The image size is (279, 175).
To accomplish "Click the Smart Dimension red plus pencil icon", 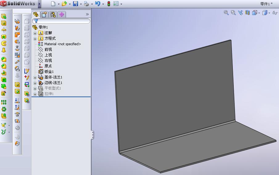I will pyautogui.click(x=27, y=78).
